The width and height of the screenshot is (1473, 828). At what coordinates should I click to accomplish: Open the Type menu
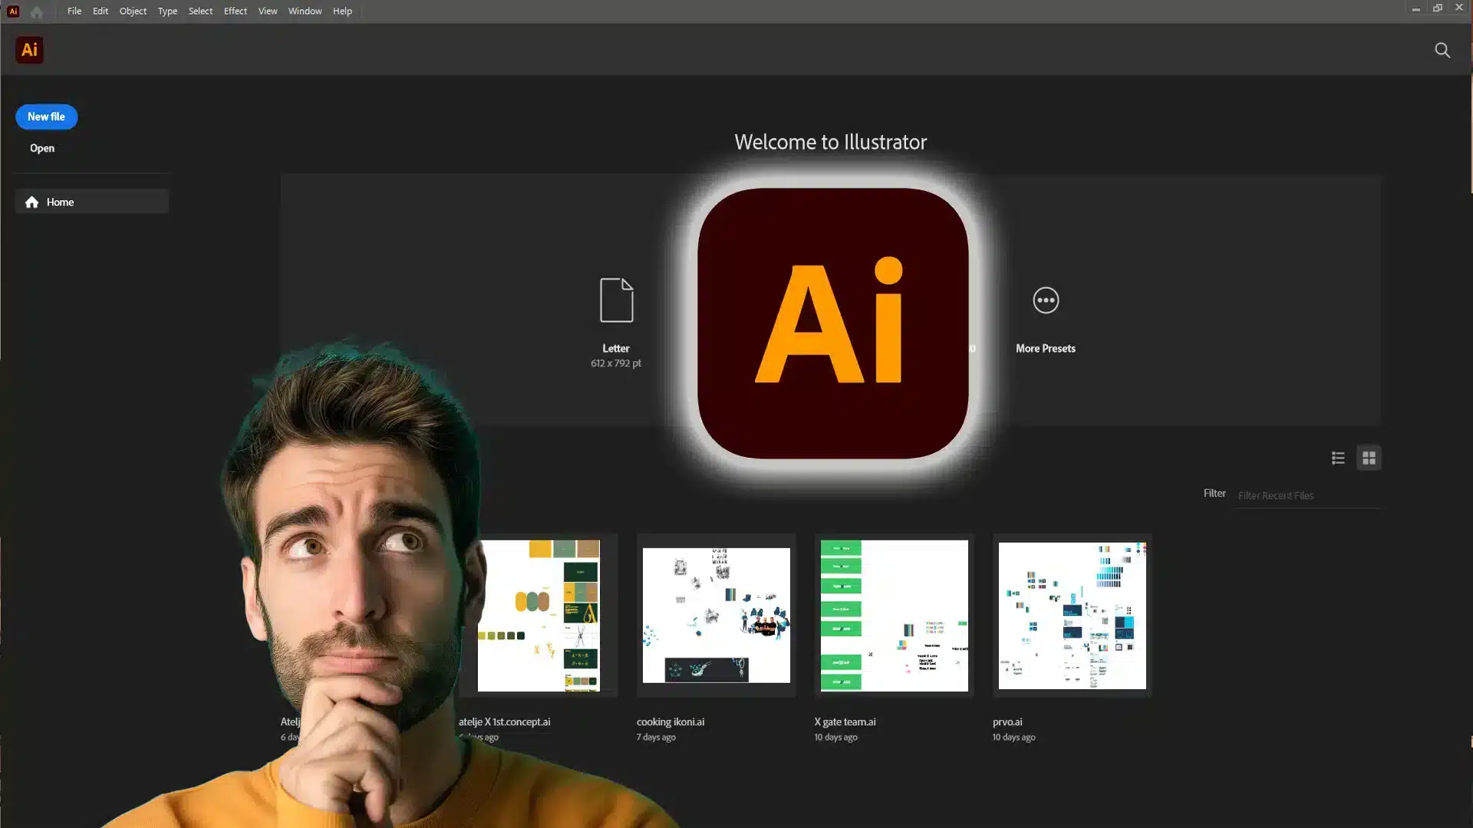click(x=167, y=11)
